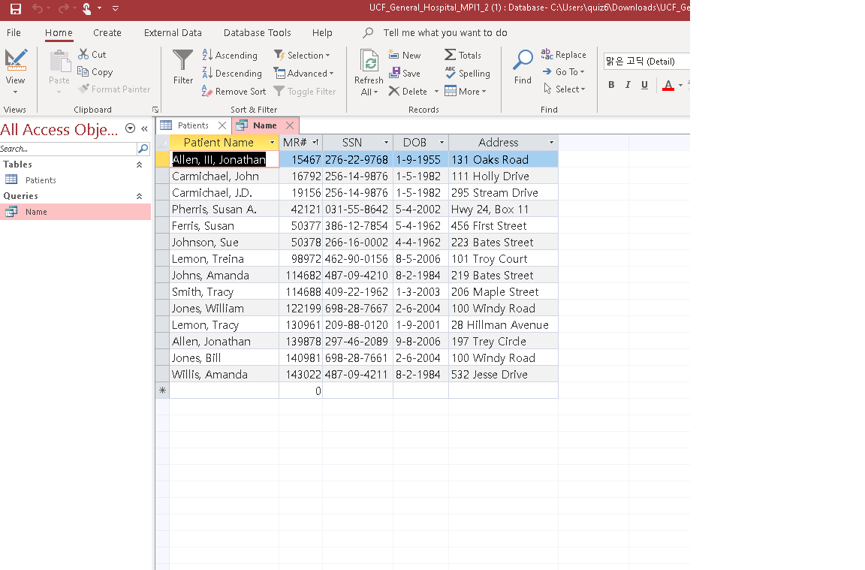
Task: Apply the red font color
Action: [668, 85]
